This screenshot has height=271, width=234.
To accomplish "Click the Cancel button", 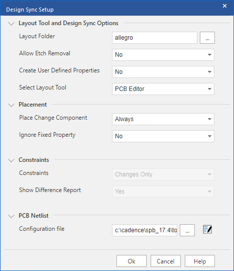I will point(166,261).
